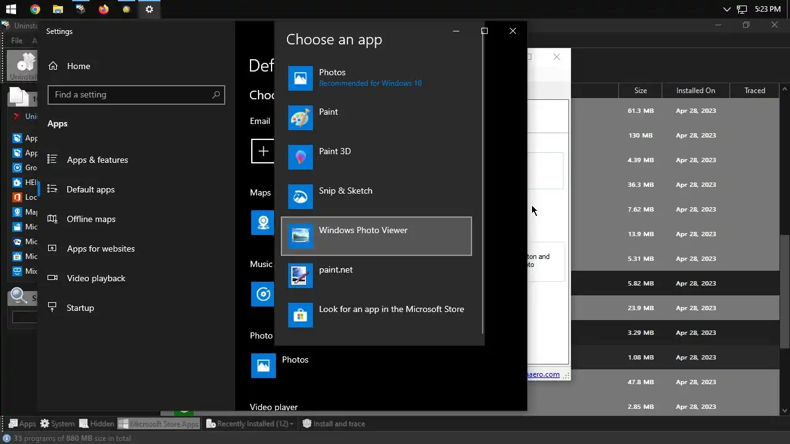The height and width of the screenshot is (444, 790).
Task: Sort list by Installed On column
Action: [696, 91]
